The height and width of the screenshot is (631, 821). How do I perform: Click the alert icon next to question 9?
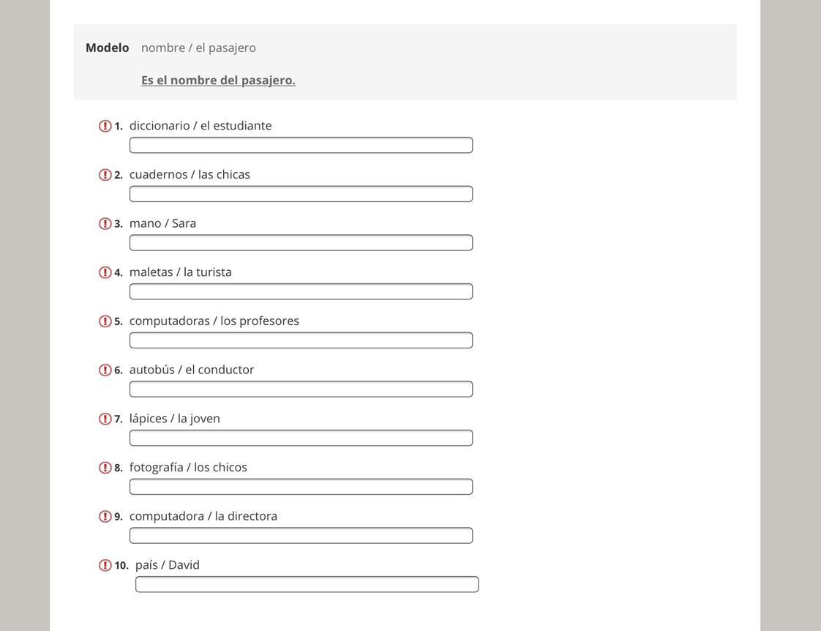point(105,517)
